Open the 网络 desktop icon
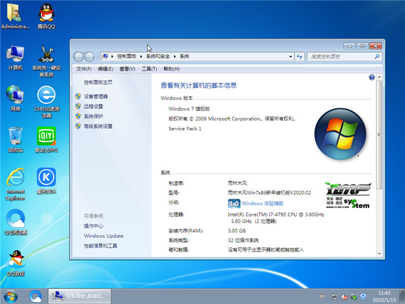Viewport: 405px width, 304px height. point(15,98)
